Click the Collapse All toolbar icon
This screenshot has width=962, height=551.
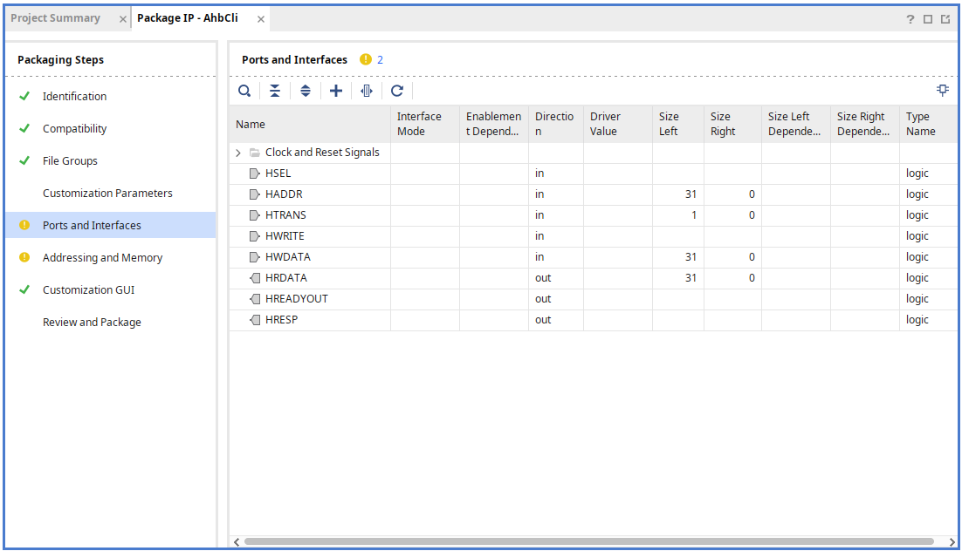click(x=275, y=91)
